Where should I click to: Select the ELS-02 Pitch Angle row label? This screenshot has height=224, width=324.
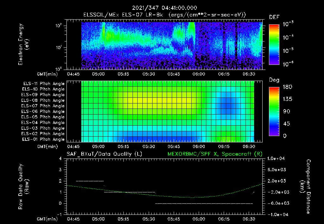tap(43, 134)
